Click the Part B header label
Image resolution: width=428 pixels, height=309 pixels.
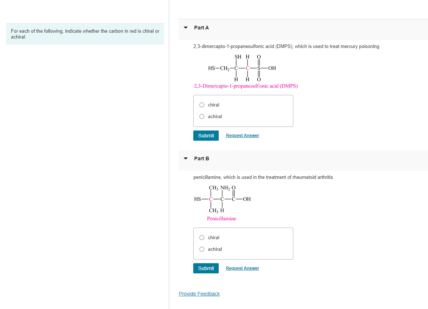(201, 158)
